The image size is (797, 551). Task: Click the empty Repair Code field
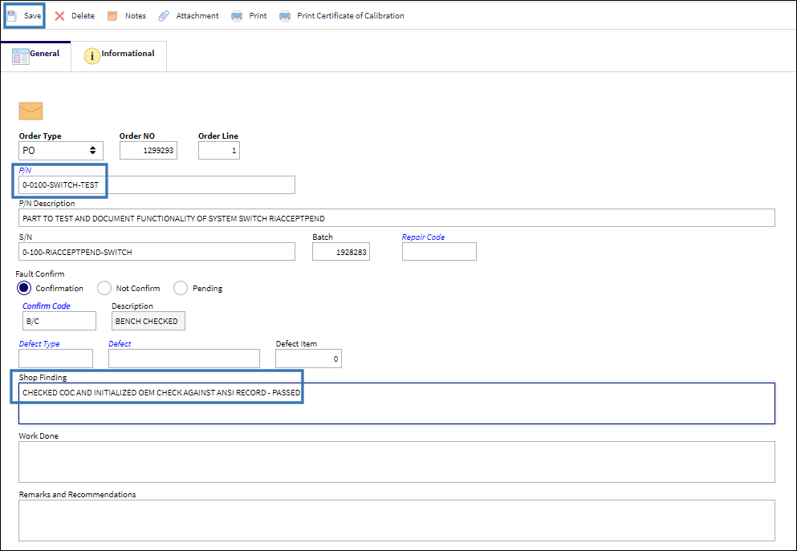pyautogui.click(x=439, y=252)
